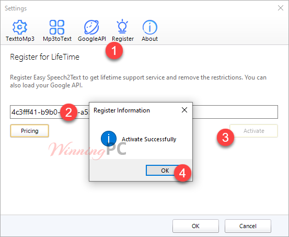Open the TexttoMp3 settings tab
This screenshot has height=237, width=289.
[20, 31]
